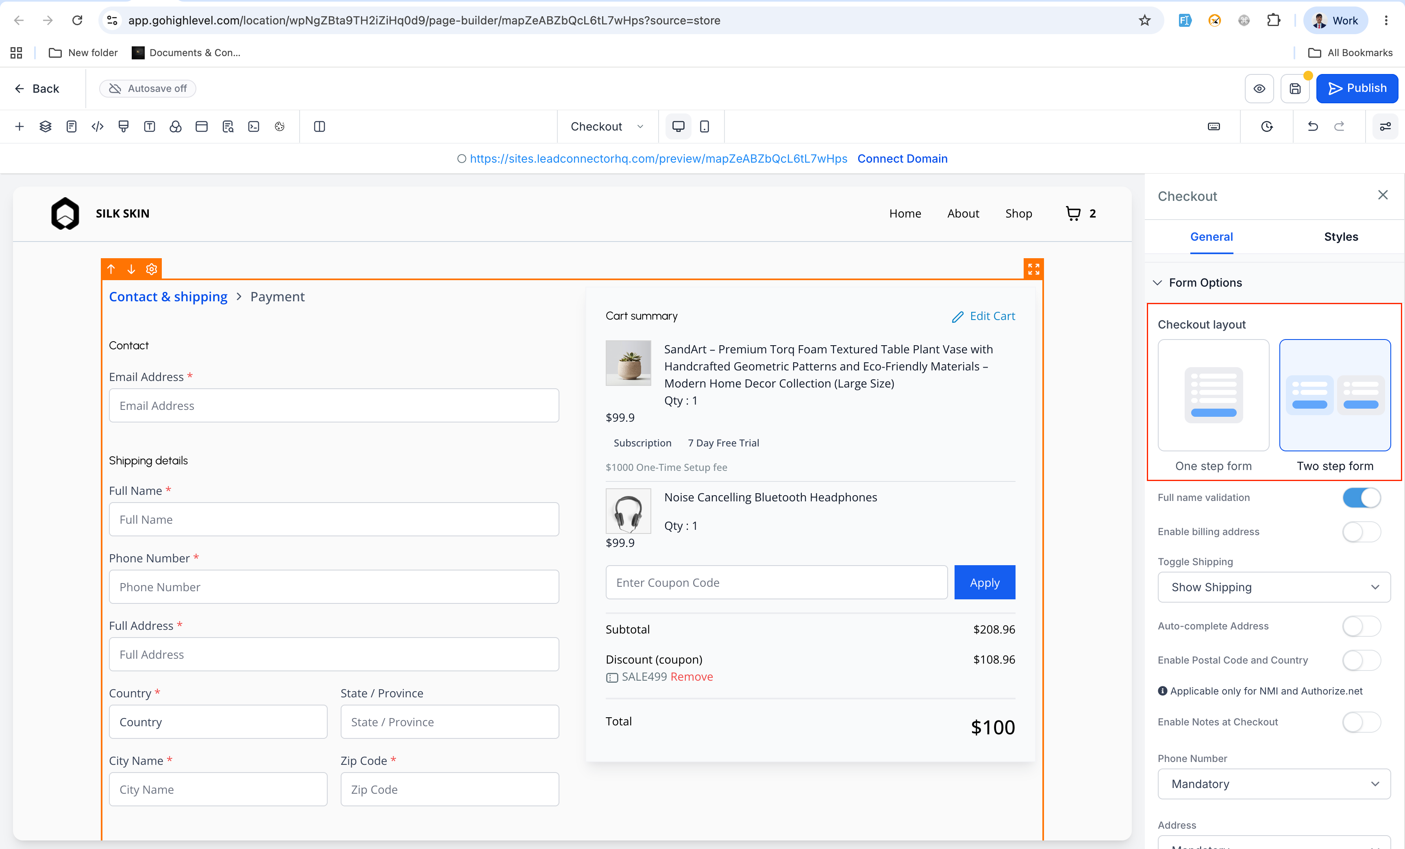Click the Enter Coupon Code field
This screenshot has height=849, width=1405.
(776, 582)
